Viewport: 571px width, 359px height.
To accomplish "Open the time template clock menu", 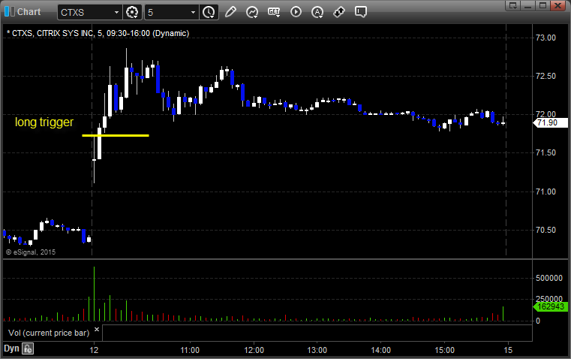I will 209,12.
